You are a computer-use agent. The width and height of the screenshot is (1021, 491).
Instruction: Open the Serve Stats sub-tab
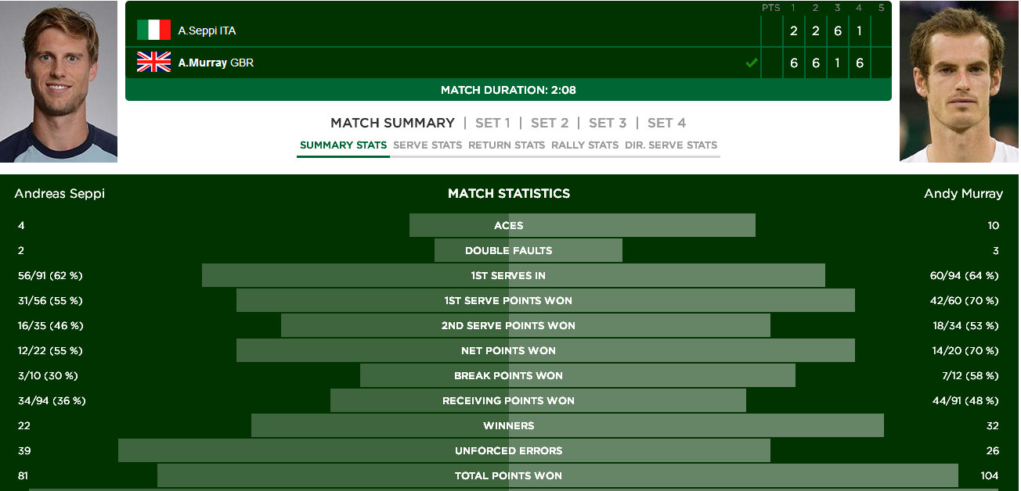coord(428,145)
